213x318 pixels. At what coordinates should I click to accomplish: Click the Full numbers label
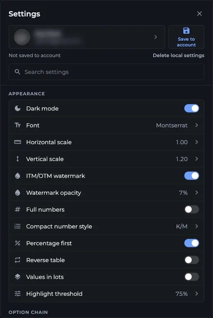pos(45,210)
